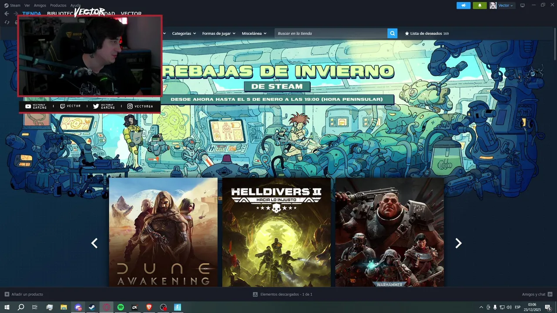
Task: Click the page reload icon
Action: coord(7,22)
